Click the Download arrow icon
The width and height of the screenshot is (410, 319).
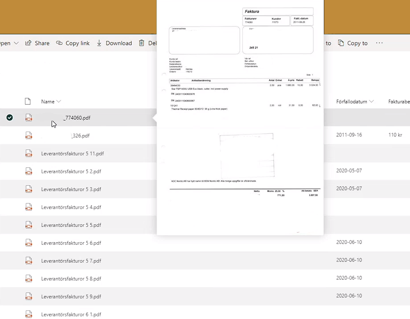99,43
